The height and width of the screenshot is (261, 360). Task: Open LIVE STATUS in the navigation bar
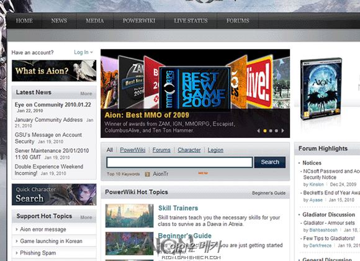(x=191, y=21)
